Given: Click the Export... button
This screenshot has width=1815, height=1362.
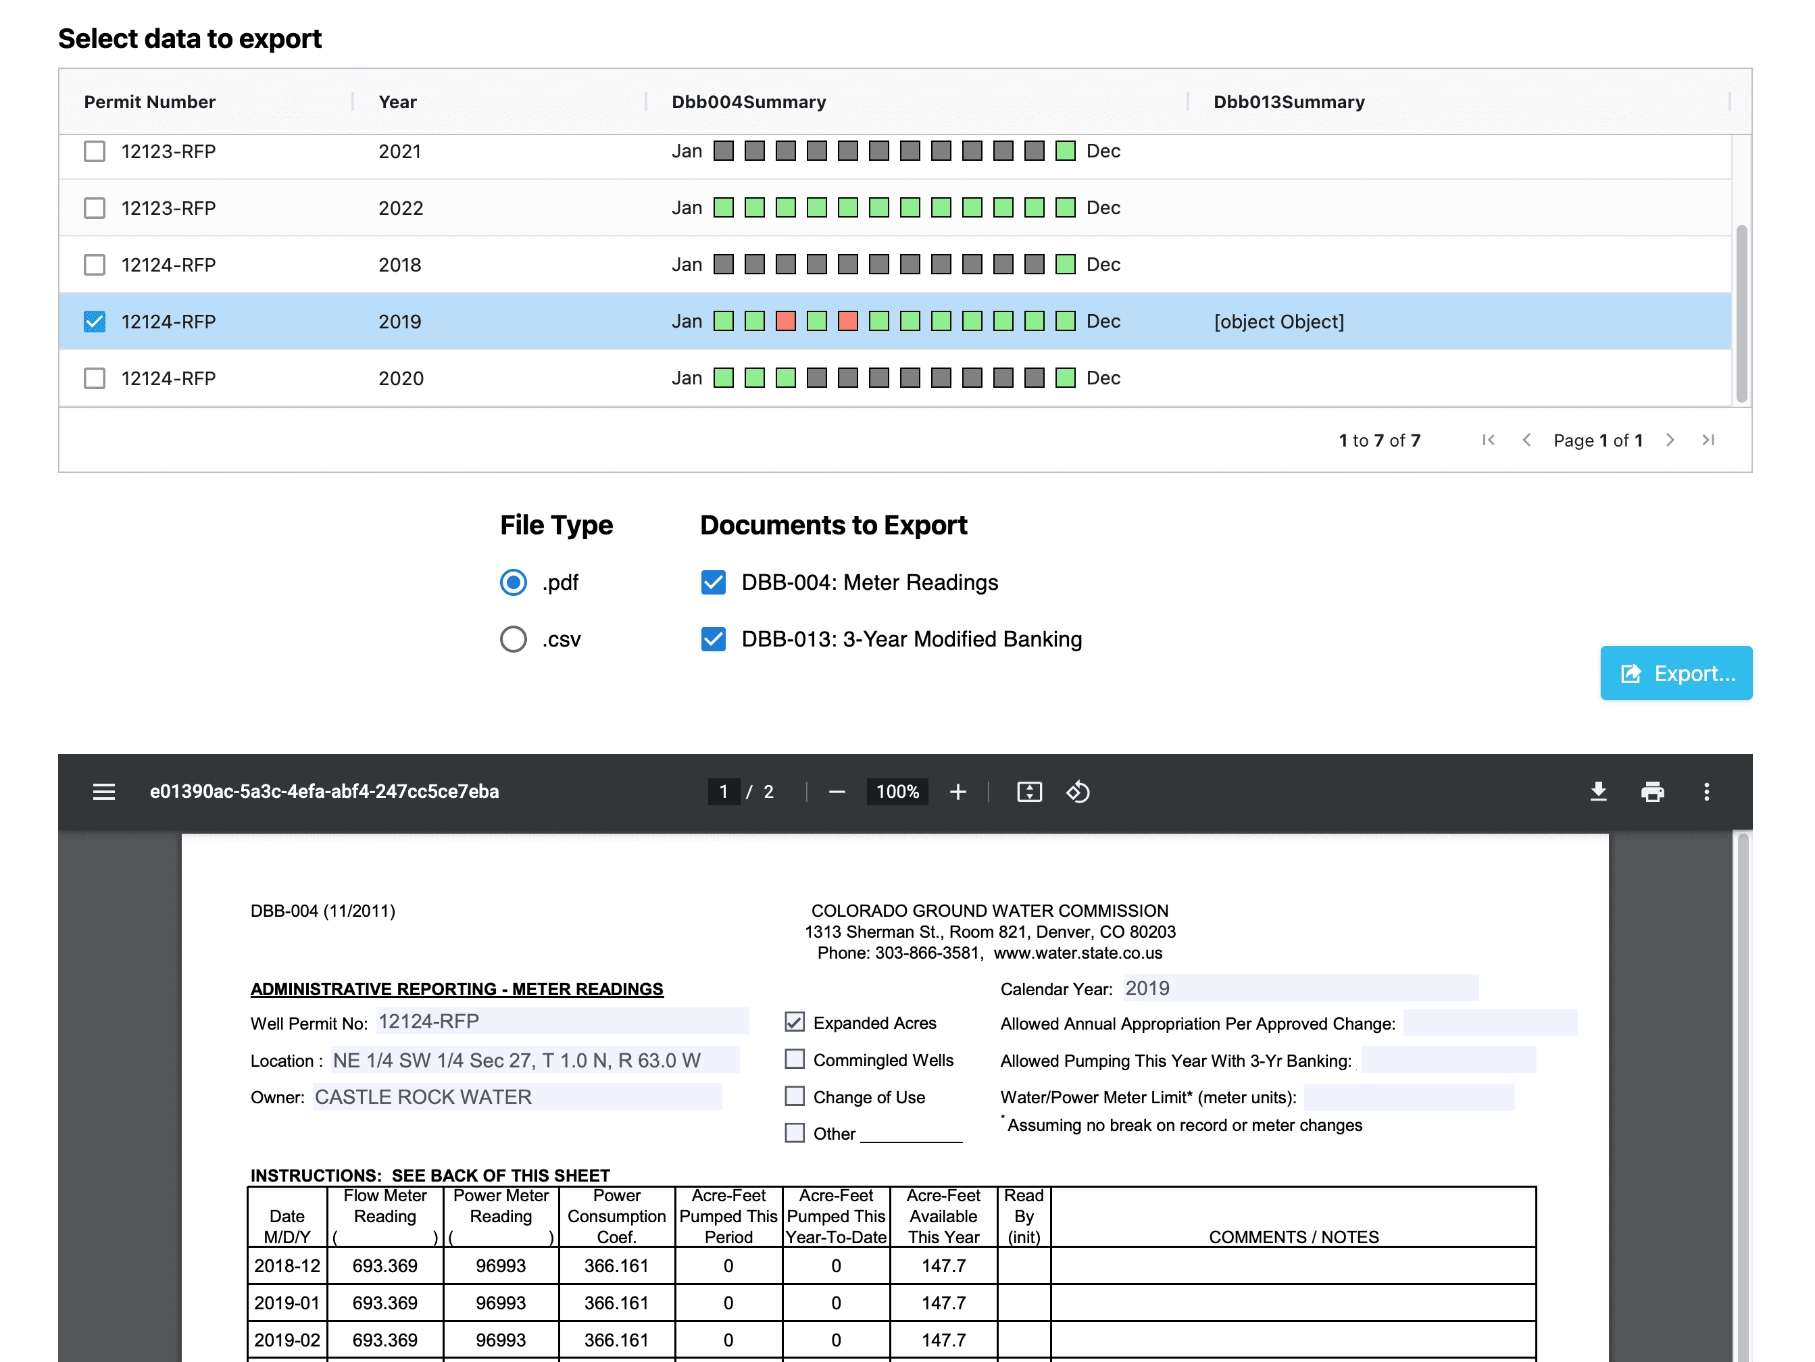Looking at the screenshot, I should pos(1676,674).
